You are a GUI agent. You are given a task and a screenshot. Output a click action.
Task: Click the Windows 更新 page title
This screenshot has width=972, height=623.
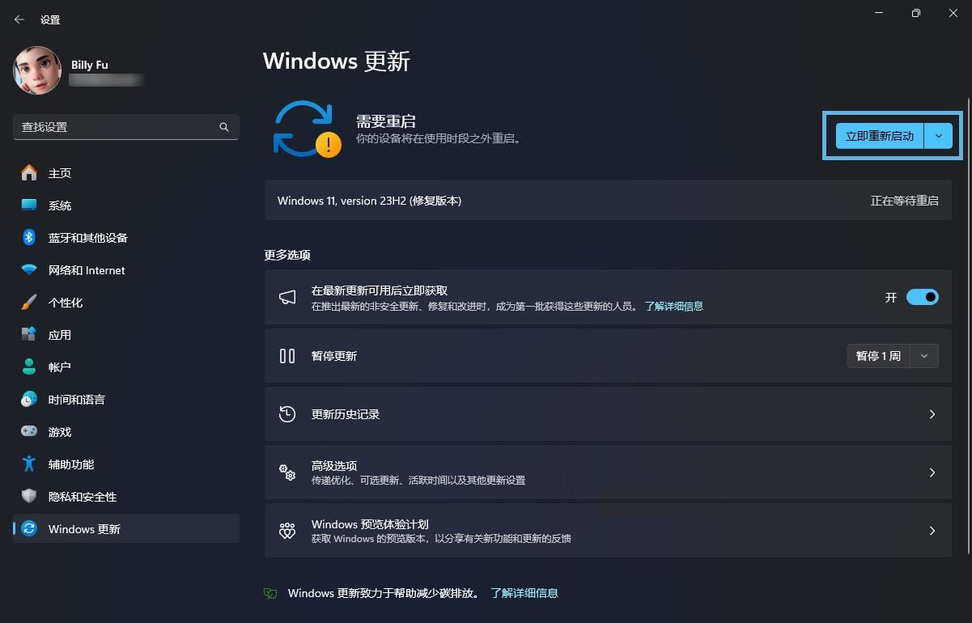[337, 61]
